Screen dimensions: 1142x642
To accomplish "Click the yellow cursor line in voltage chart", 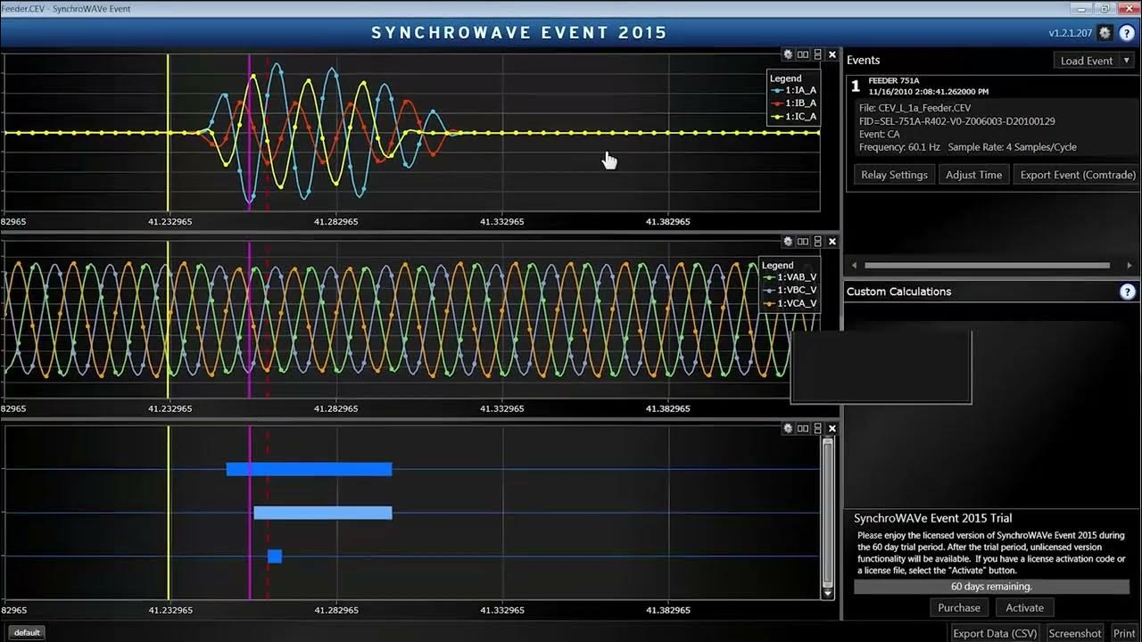I will (168, 319).
